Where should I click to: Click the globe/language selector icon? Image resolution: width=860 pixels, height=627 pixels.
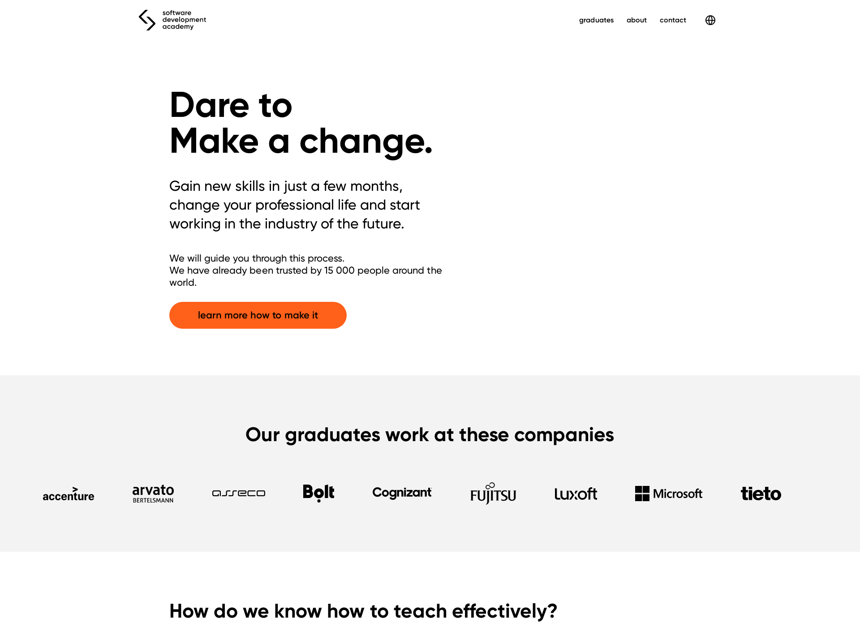click(x=710, y=20)
